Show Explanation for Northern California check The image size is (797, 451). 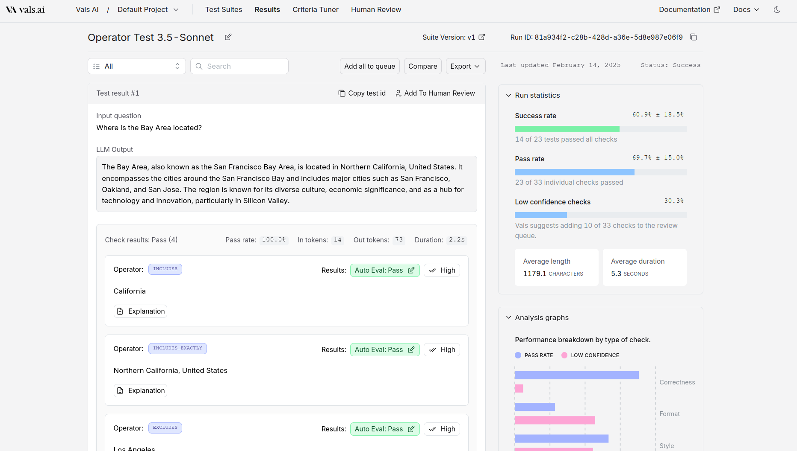point(140,390)
